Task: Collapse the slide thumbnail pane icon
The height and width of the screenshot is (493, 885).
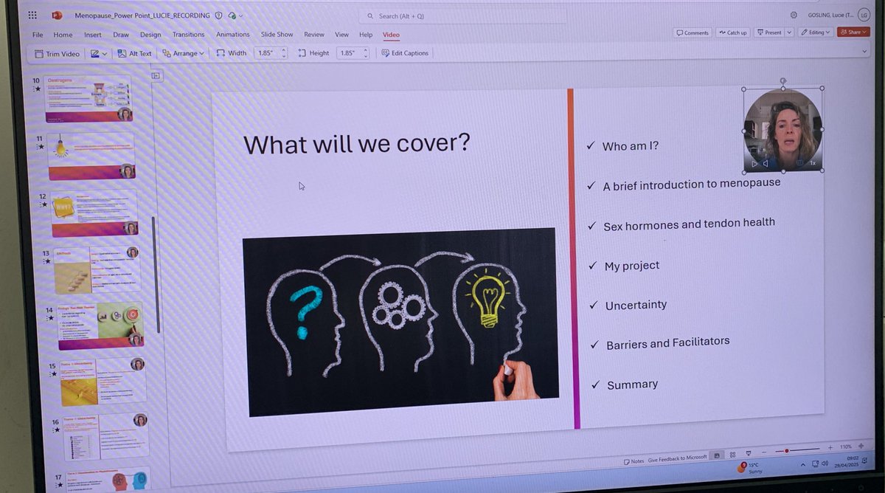Action: [x=156, y=75]
